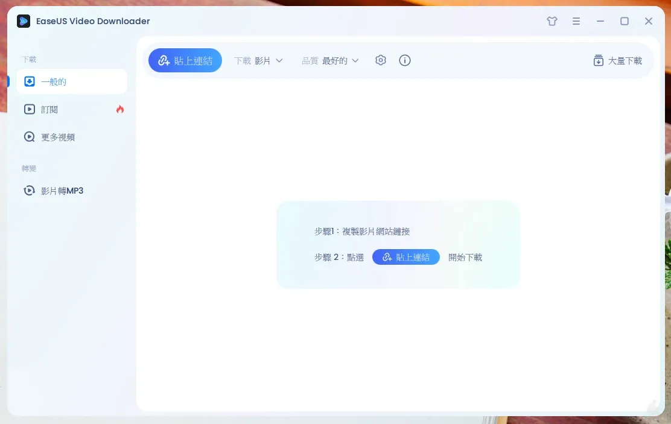Viewport: 671px width, 424px height.
Task: Click the 大量下載 stack download icon
Action: click(598, 61)
